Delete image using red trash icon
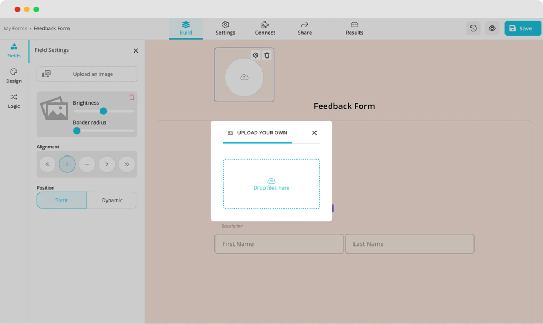The height and width of the screenshot is (324, 543). point(131,98)
